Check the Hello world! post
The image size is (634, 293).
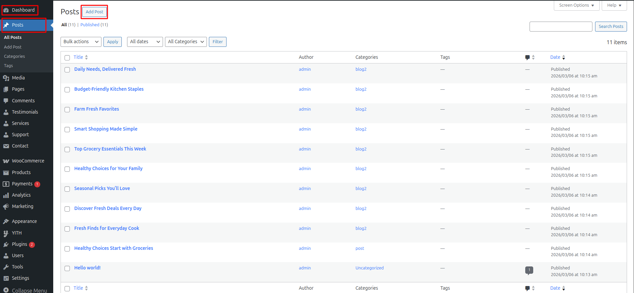point(67,268)
